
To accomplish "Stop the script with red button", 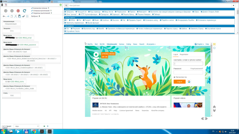I will [18, 11].
